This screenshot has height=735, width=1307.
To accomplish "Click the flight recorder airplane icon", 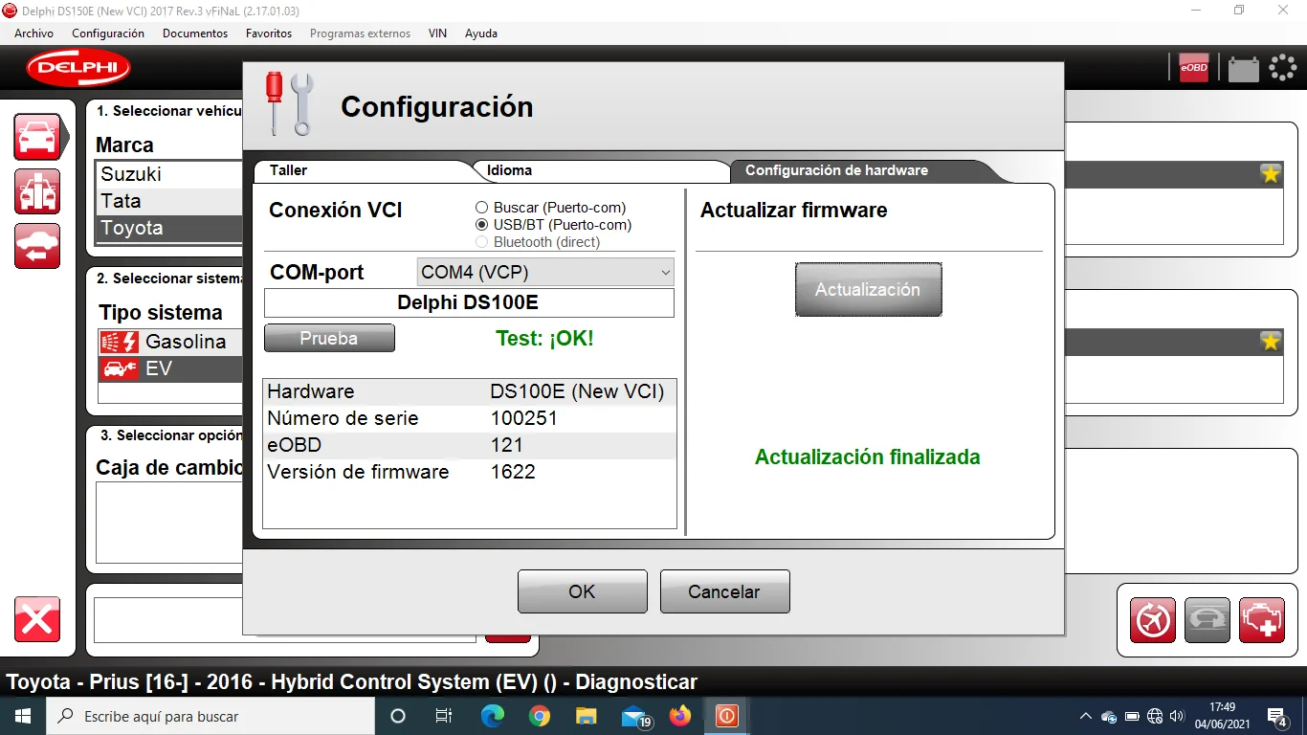I will coord(1153,620).
